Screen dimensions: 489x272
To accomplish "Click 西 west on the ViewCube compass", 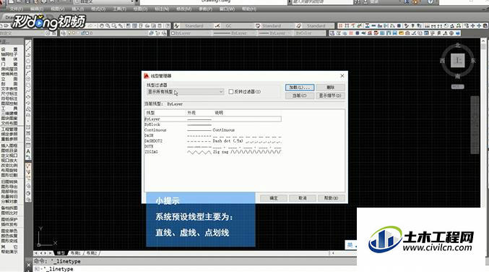I will click(442, 61).
